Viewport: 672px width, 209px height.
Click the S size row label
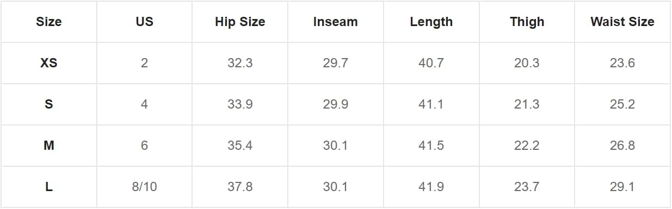click(x=49, y=104)
